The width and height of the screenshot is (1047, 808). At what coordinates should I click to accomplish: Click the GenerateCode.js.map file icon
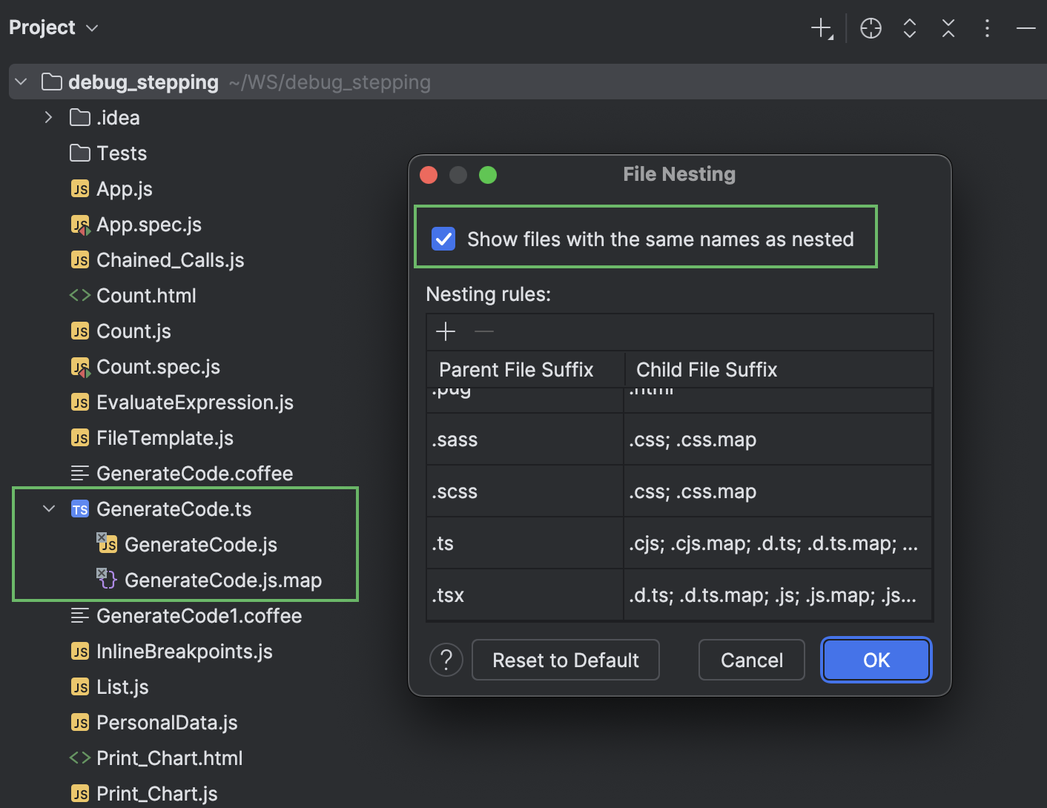[x=107, y=579]
